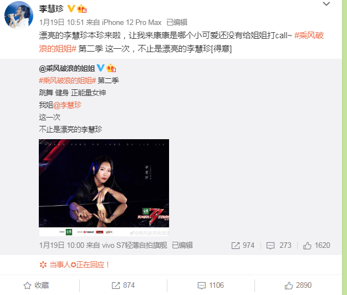Repost this post via the 874 button

click(x=123, y=285)
